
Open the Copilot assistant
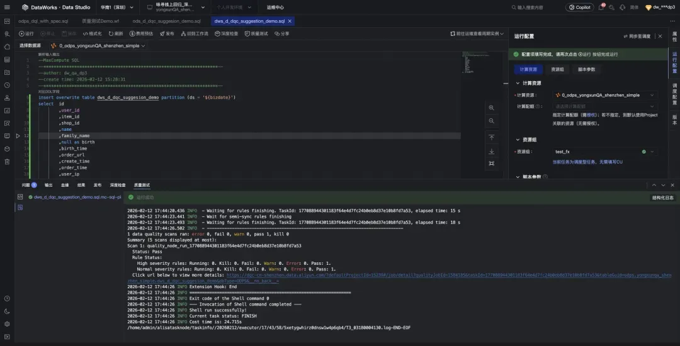(x=579, y=8)
